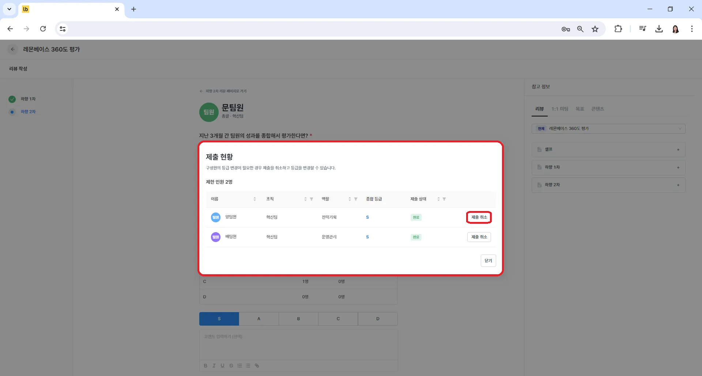Switch to the 콘텐츠 tab

tap(597, 109)
